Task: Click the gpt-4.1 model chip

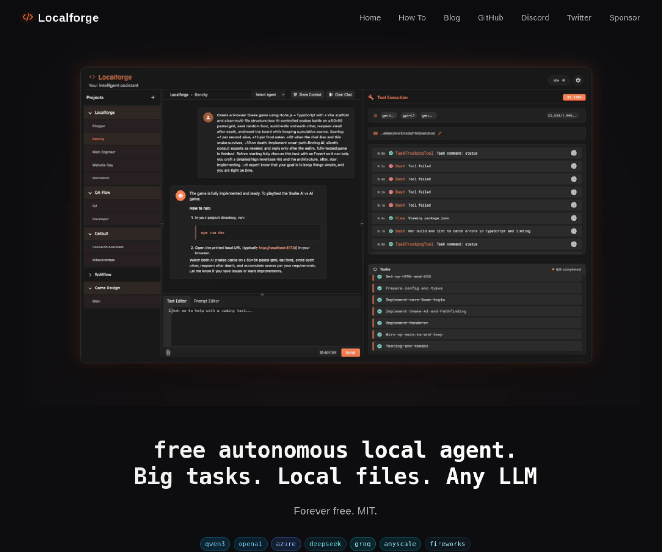Action: point(409,115)
